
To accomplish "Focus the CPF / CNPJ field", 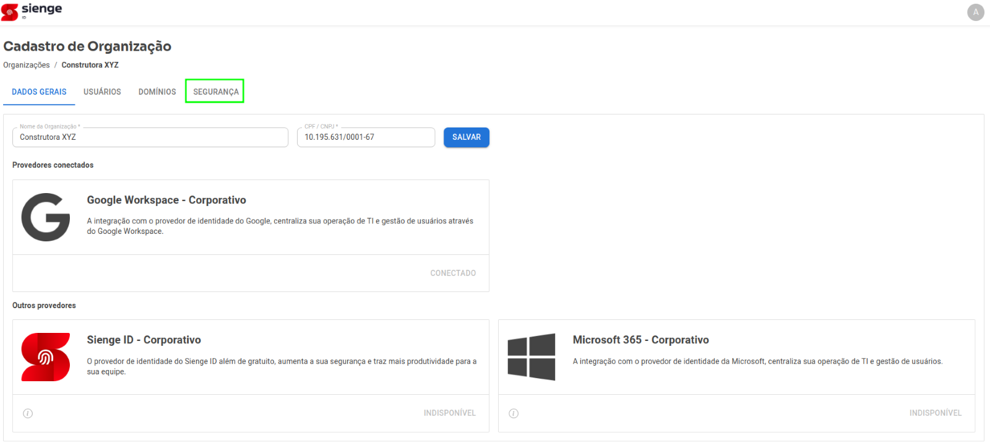I will [366, 137].
